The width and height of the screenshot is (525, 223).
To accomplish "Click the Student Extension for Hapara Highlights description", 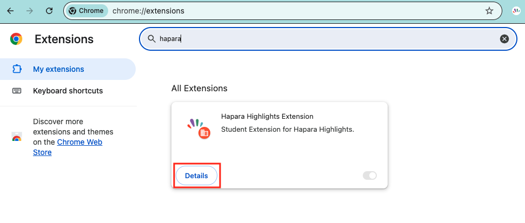I will (x=288, y=130).
